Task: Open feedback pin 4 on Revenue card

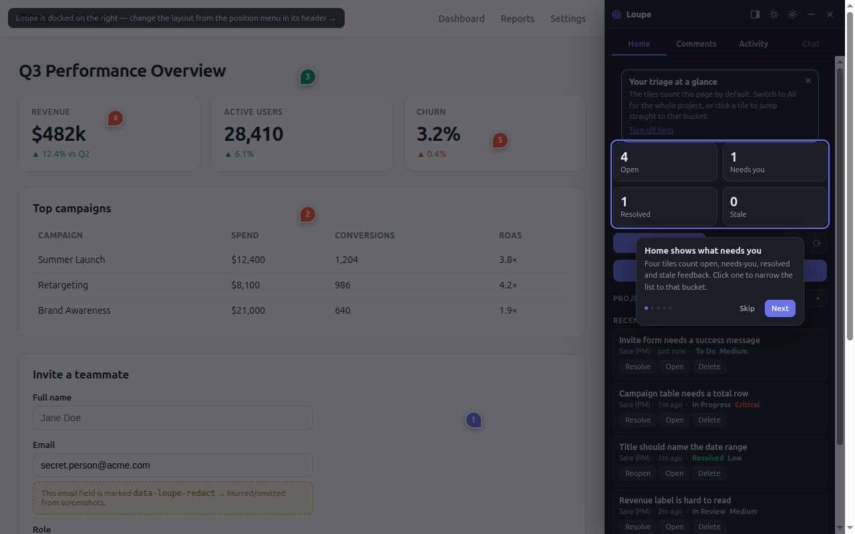Action: tap(115, 118)
